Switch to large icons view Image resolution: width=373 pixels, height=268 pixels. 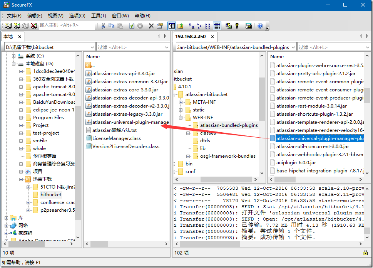coord(191,26)
